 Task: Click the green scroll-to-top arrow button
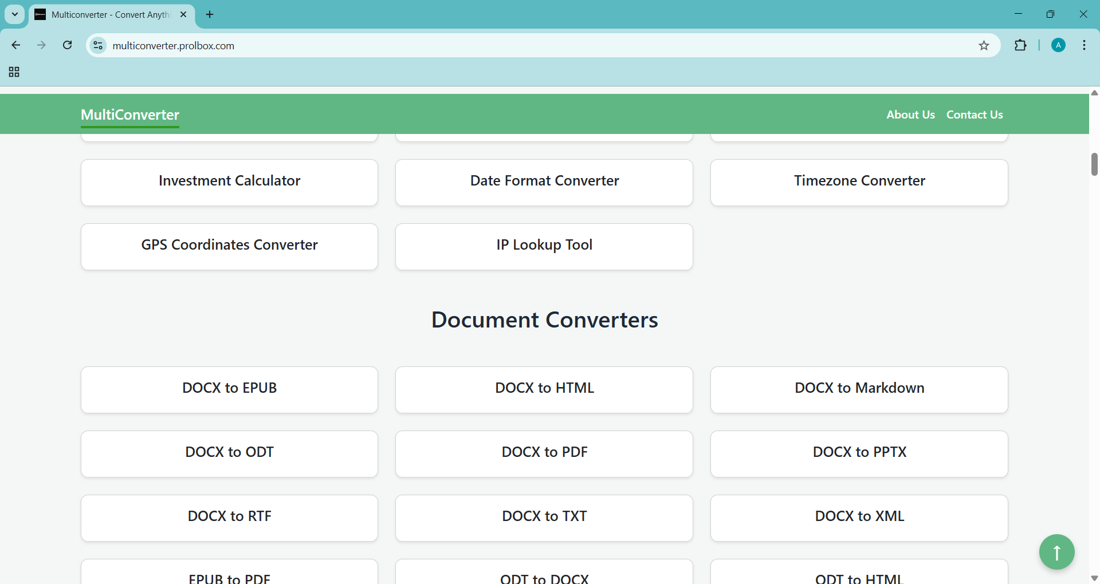coord(1056,552)
